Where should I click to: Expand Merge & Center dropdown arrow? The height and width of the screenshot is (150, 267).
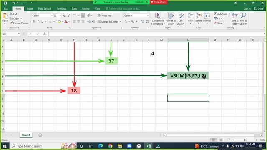[121, 22]
